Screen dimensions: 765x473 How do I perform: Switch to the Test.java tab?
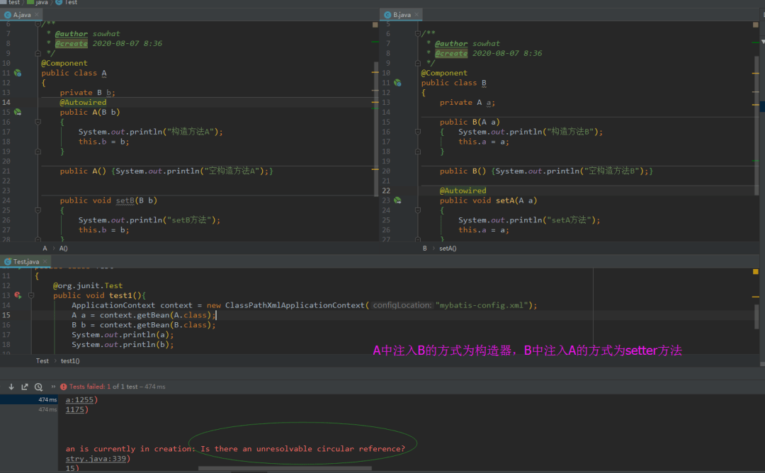[25, 262]
